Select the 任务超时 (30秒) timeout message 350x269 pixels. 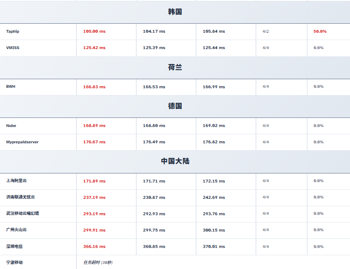click(98, 262)
